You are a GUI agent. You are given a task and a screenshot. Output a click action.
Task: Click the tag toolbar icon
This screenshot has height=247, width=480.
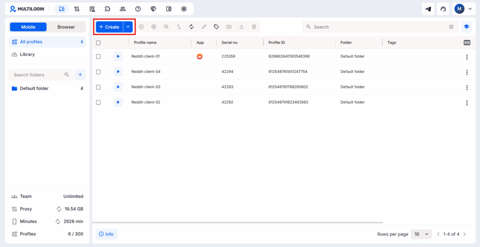click(217, 27)
